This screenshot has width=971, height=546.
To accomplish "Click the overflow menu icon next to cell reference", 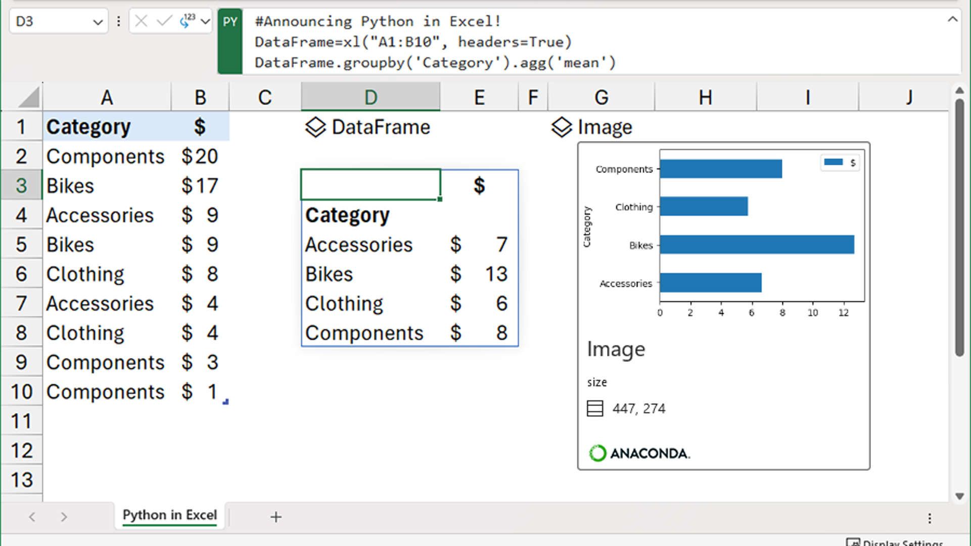I will (119, 21).
